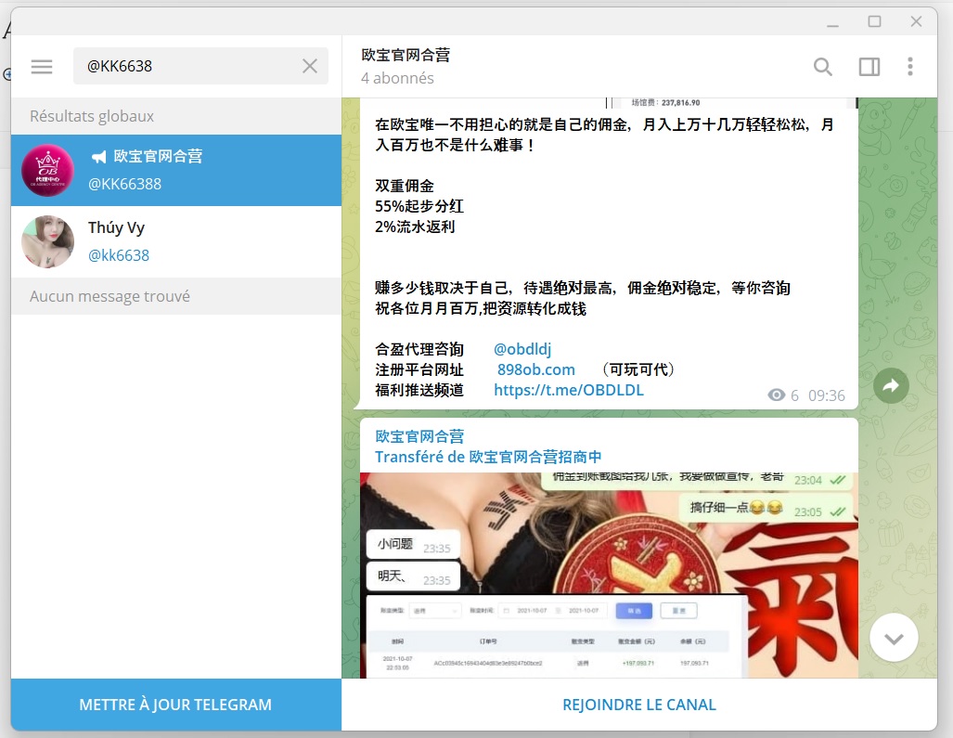Click the Thúy Vy profile picture

pyautogui.click(x=47, y=242)
